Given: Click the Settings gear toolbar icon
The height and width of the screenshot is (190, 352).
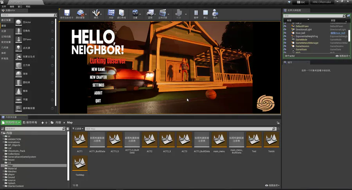Looking at the screenshot, I should pyautogui.click(x=135, y=13).
